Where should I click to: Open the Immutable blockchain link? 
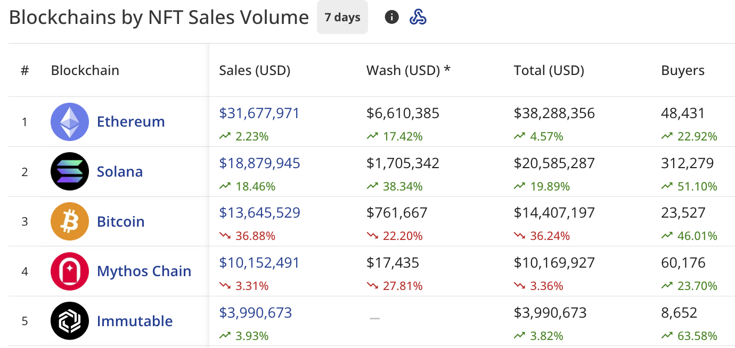(x=135, y=321)
